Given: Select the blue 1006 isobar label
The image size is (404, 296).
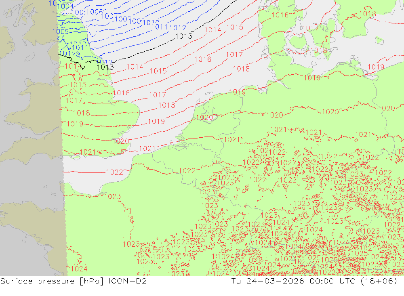Looking at the screenshot, I should tap(95, 12).
